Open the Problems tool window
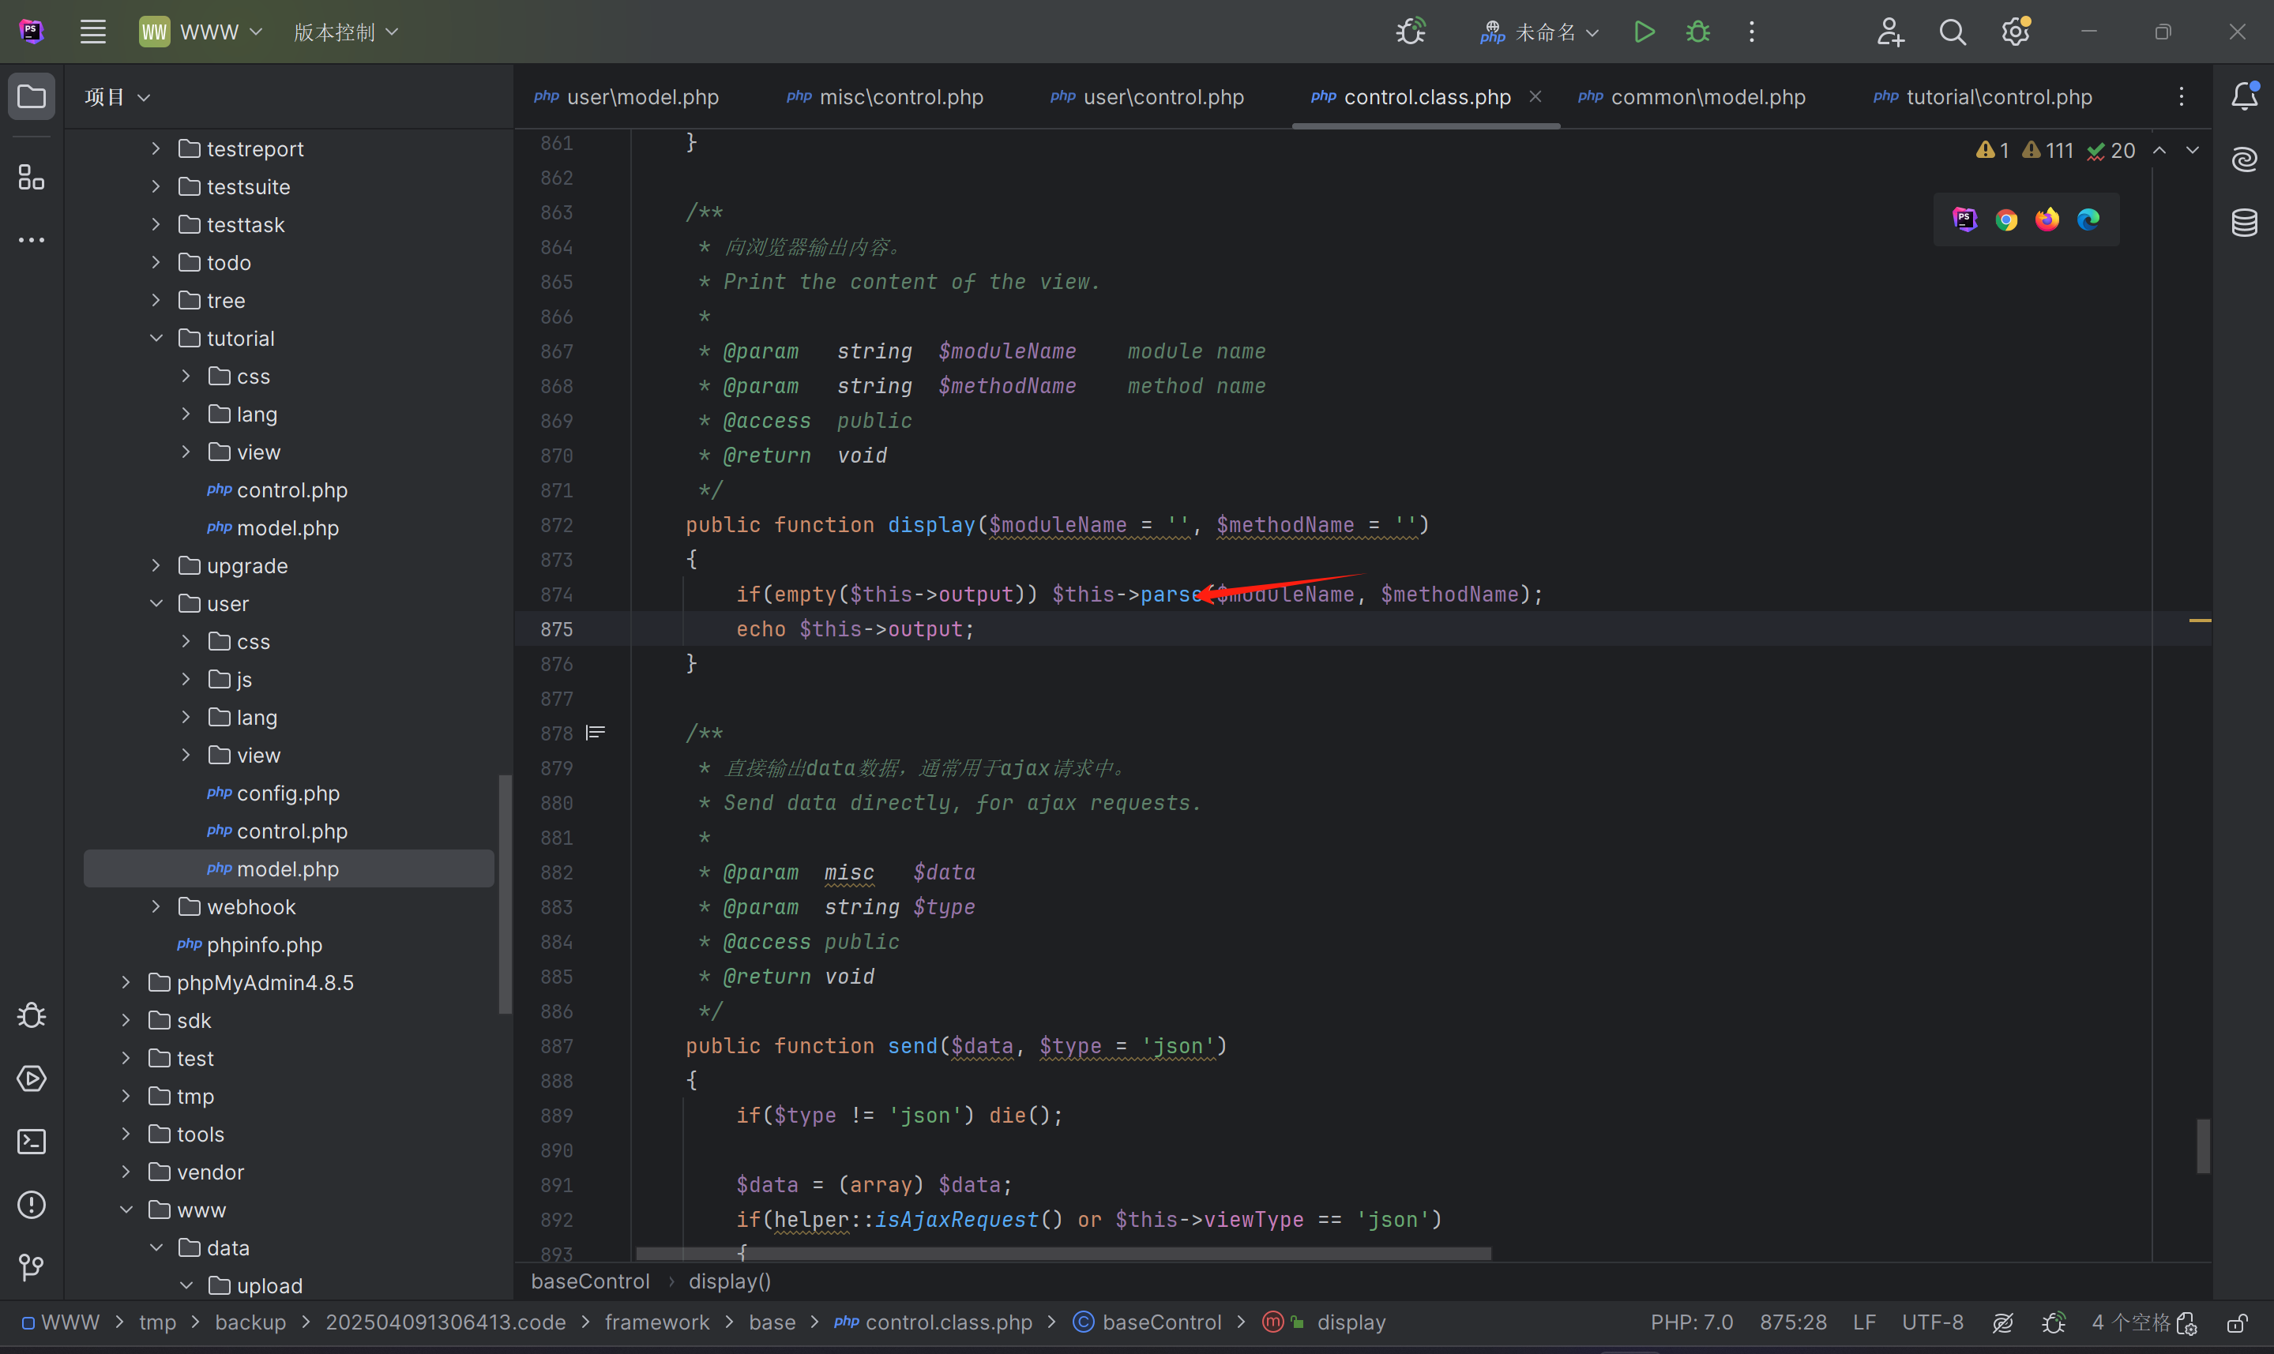Image resolution: width=2274 pixels, height=1354 pixels. 31,1206
